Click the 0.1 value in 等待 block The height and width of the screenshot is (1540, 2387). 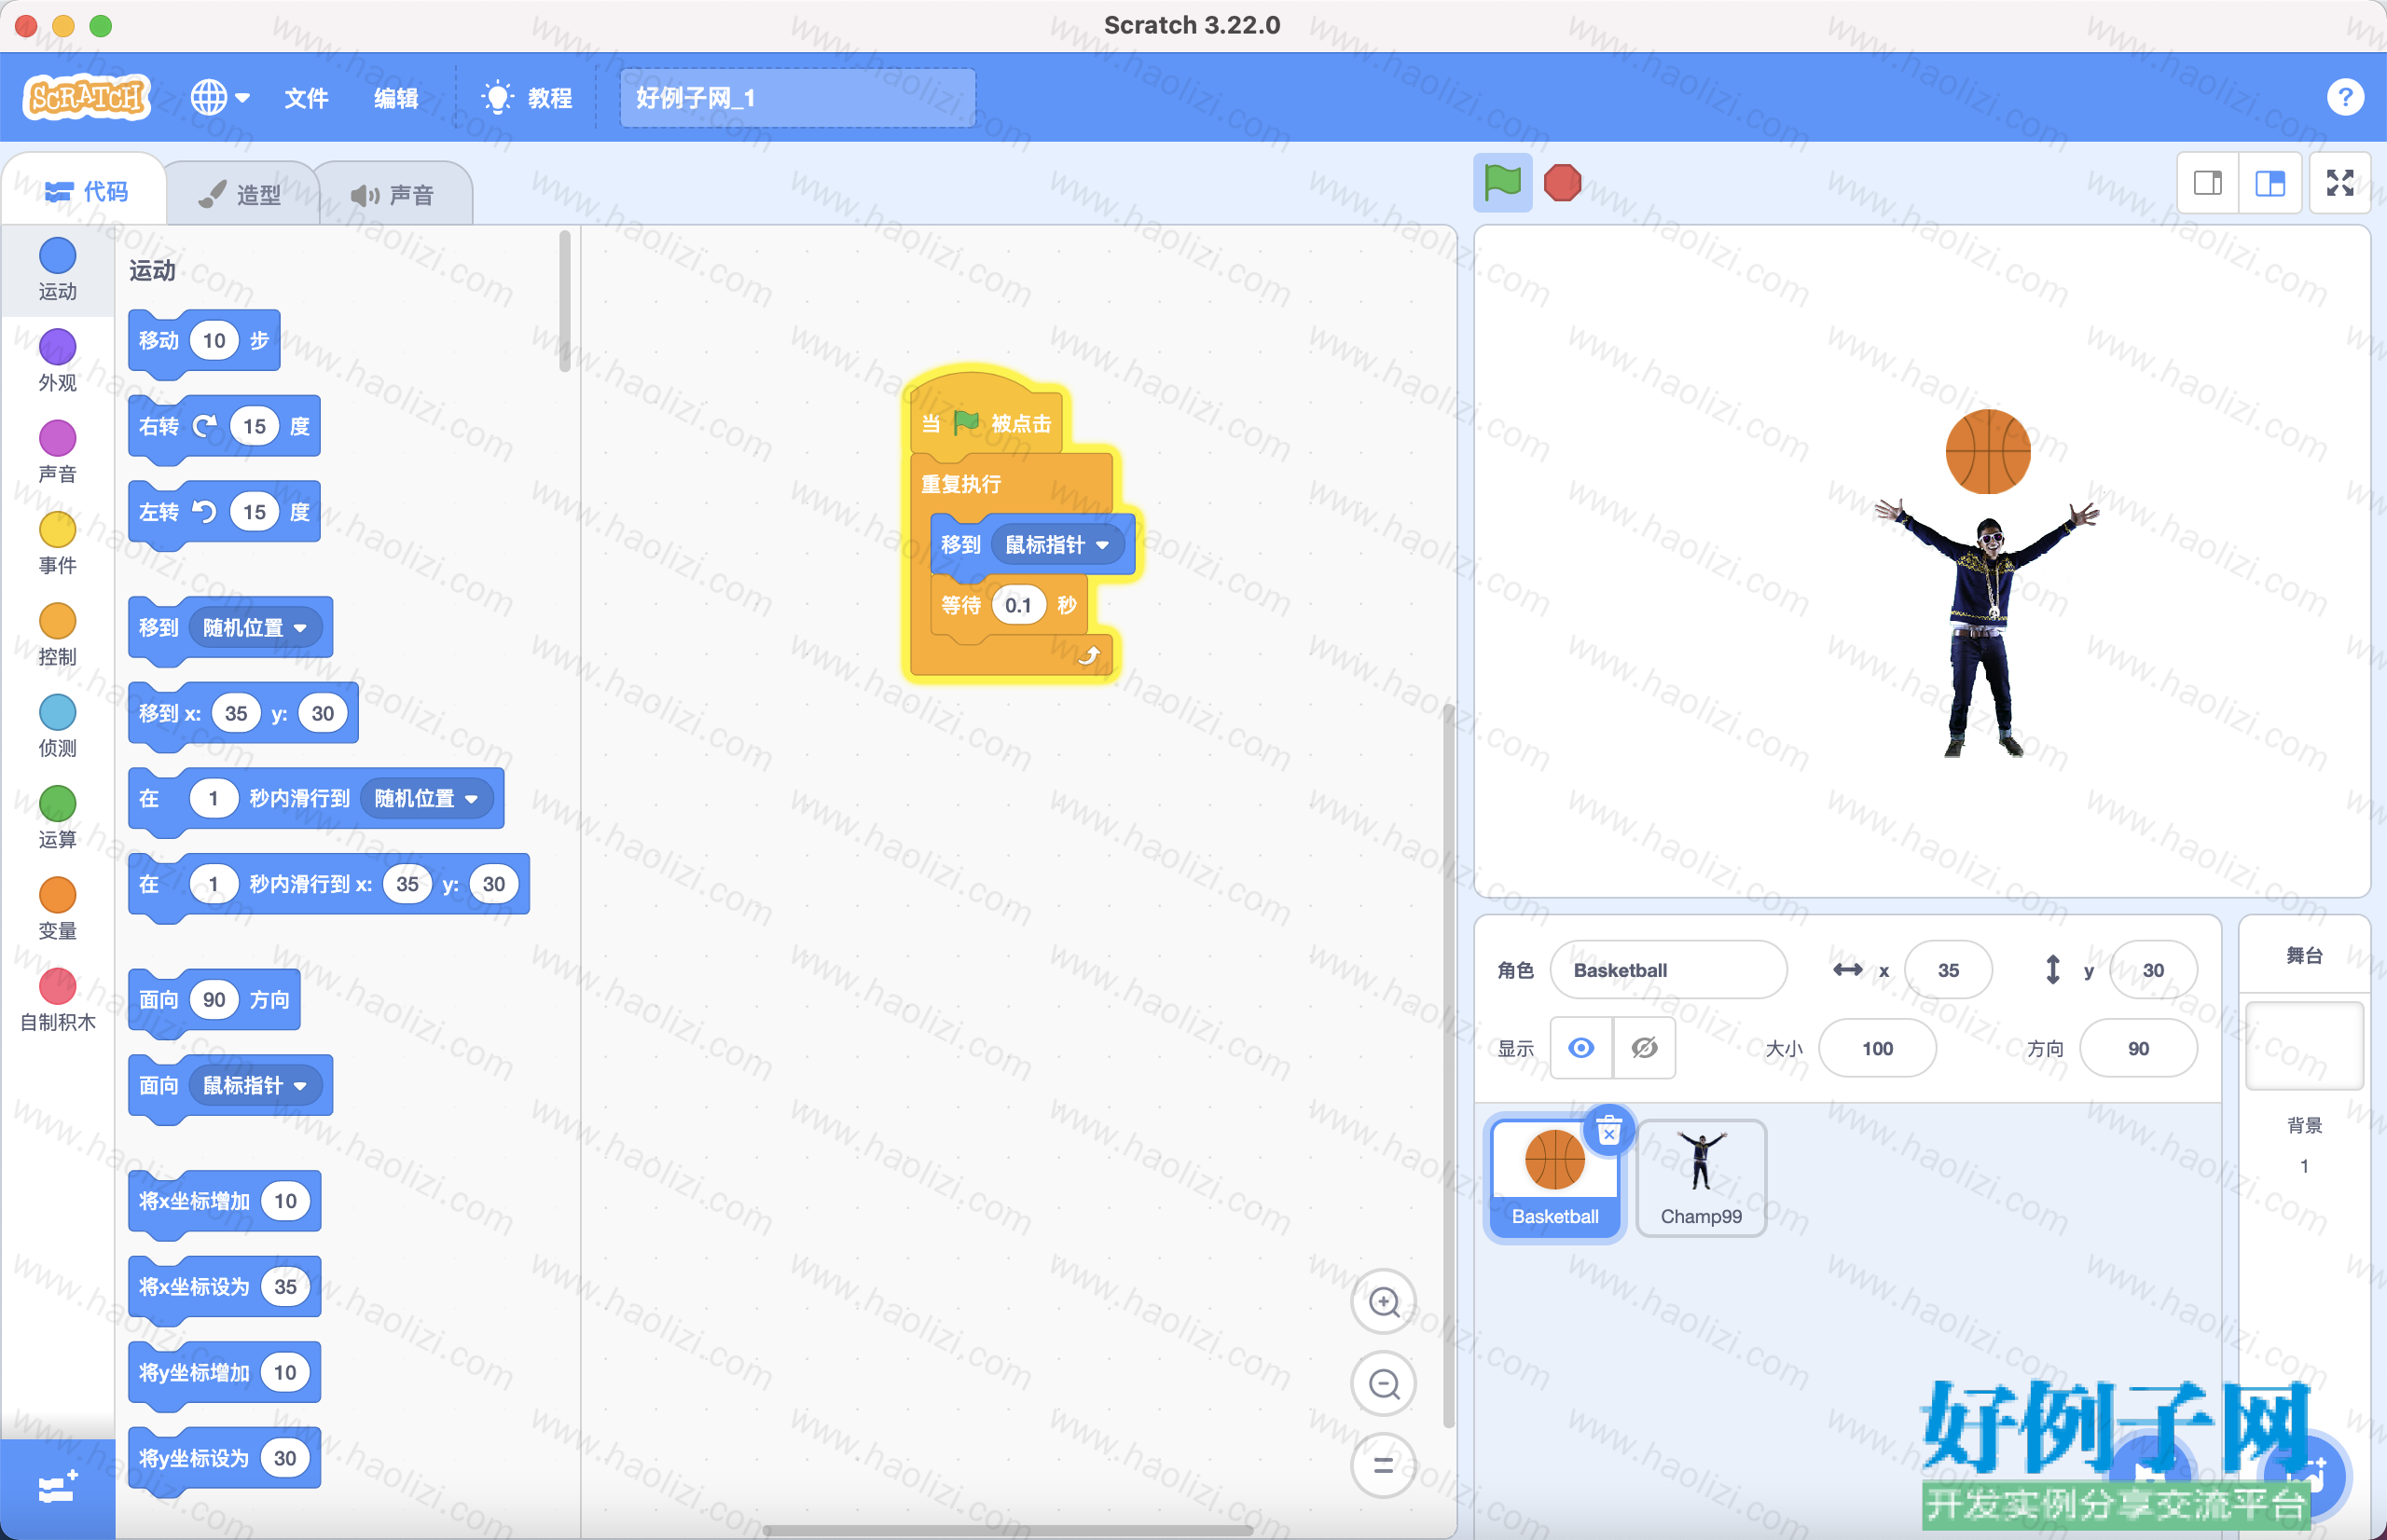click(x=1018, y=605)
